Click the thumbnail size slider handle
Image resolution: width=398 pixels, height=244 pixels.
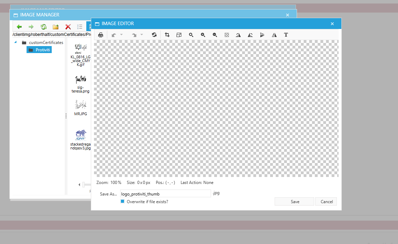point(84,185)
